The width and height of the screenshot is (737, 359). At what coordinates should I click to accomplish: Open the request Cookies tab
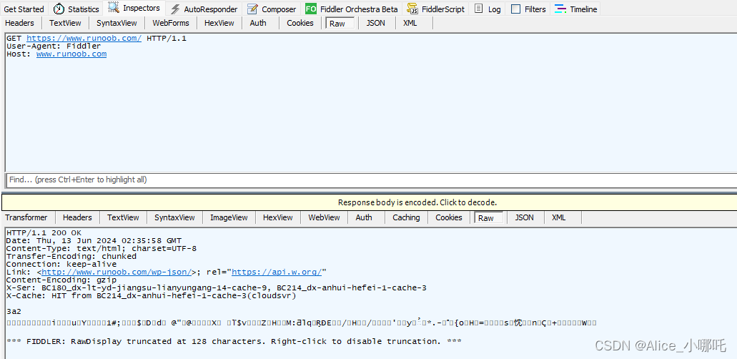[x=300, y=23]
